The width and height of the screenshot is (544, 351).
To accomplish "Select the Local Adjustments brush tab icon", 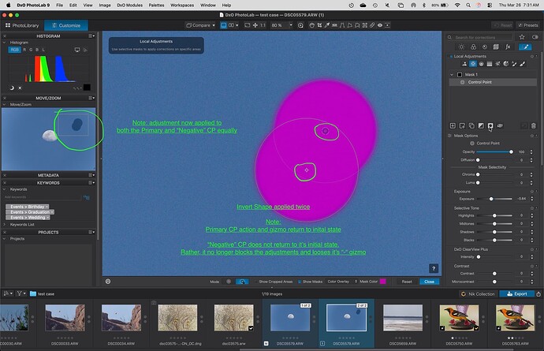I will pyautogui.click(x=525, y=47).
